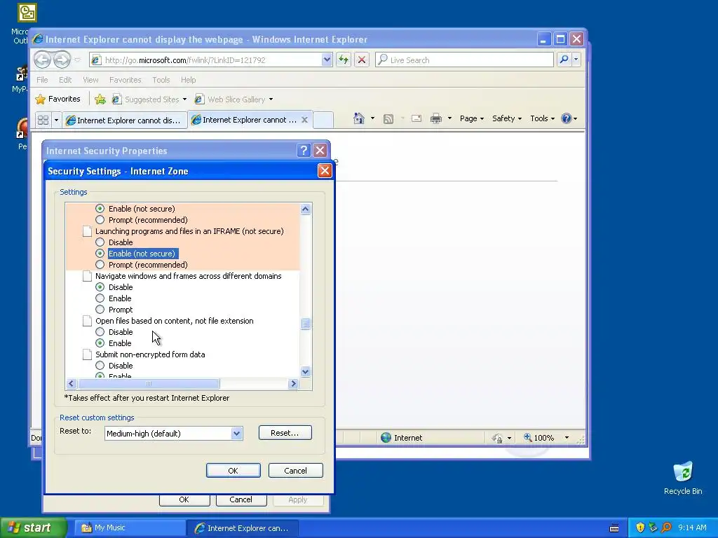Switch to first Internet Explorer cannot display tab
This screenshot has width=718, height=538.
tap(125, 120)
